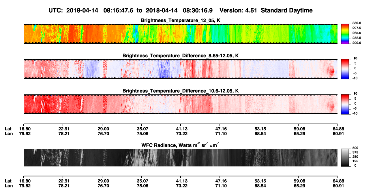This screenshot has width=375, height=192.
Task: Click the Brightness_Temperature_Difference_8.65-12.05, K title
Action: coord(181,56)
